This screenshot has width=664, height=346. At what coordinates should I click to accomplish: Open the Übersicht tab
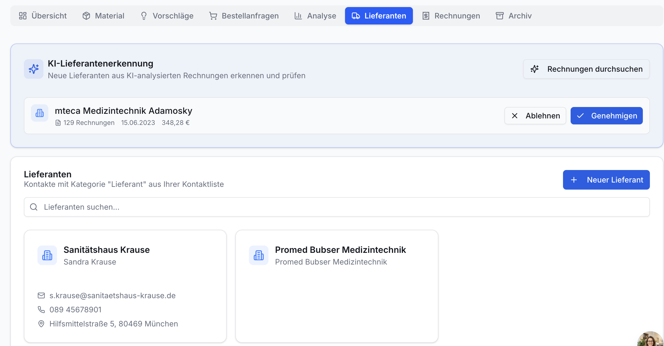click(43, 16)
